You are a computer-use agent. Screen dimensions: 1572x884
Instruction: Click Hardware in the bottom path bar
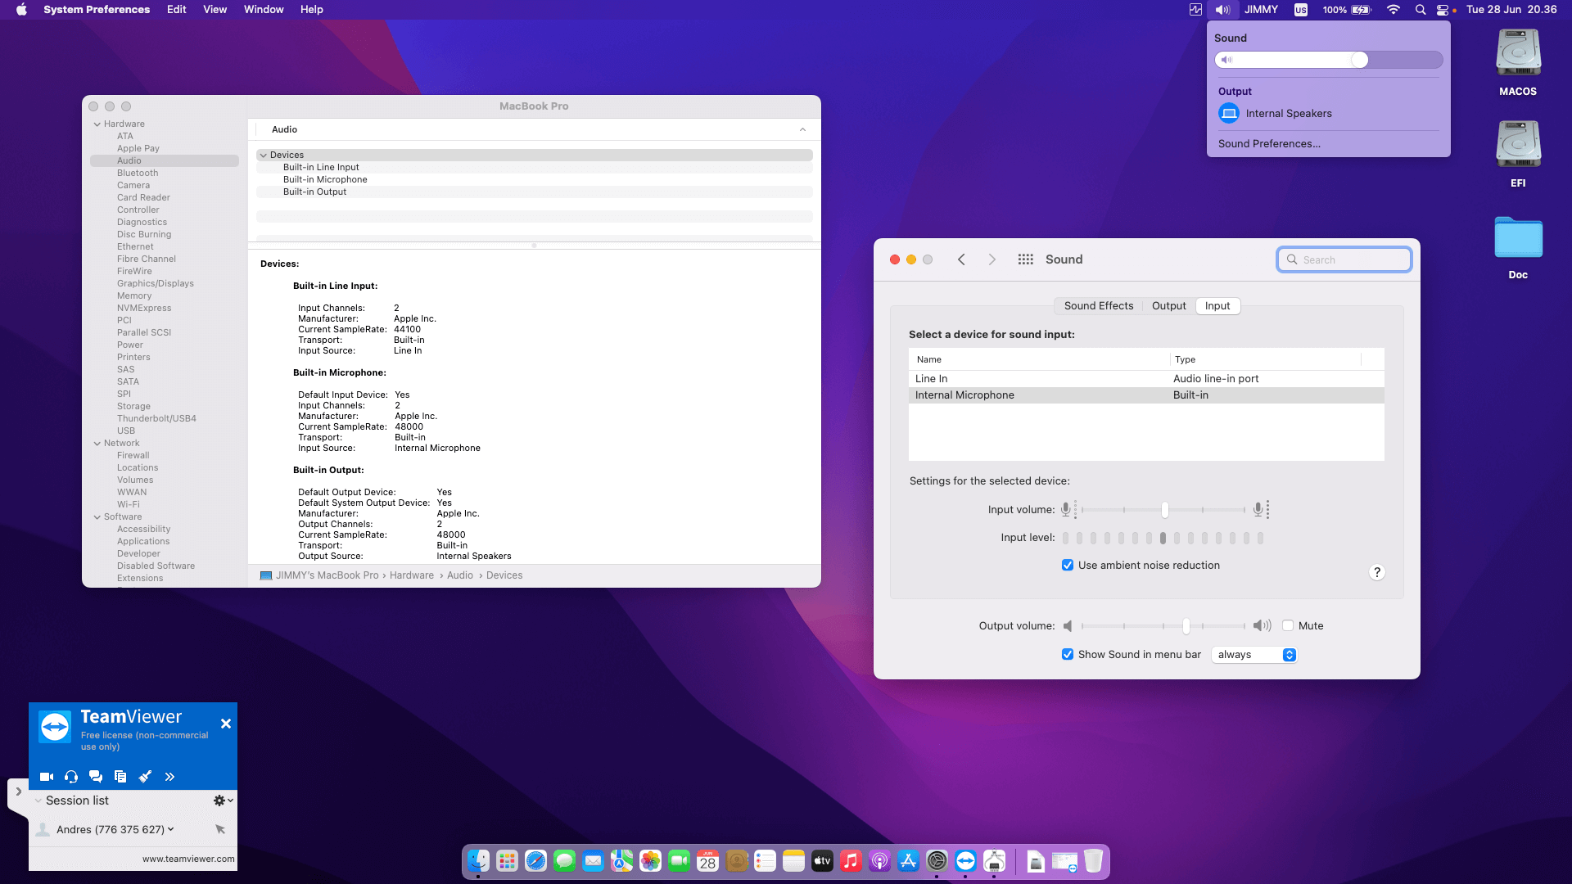coord(412,575)
